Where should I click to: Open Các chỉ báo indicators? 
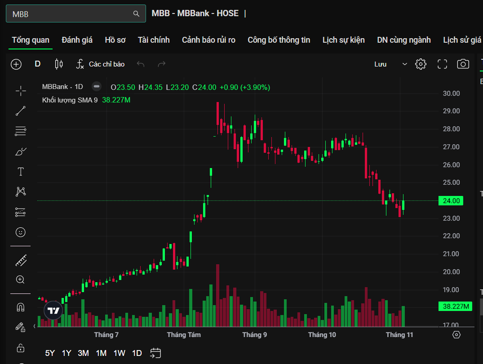pos(100,64)
